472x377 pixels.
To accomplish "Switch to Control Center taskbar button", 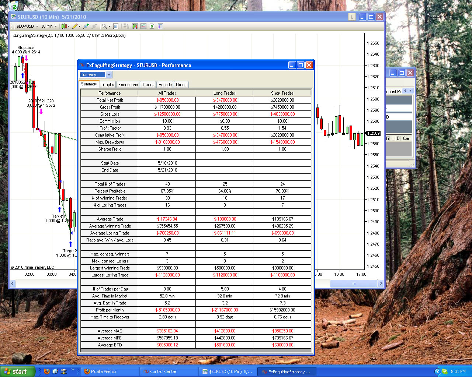I will (169, 371).
